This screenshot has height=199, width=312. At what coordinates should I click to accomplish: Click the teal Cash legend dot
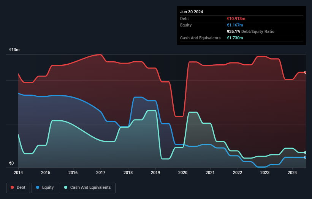point(66,187)
